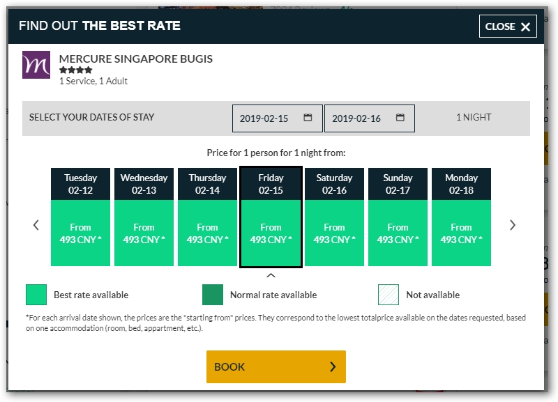This screenshot has width=558, height=402.
Task: Select Wednesday 02-13 rate
Action: tap(144, 217)
